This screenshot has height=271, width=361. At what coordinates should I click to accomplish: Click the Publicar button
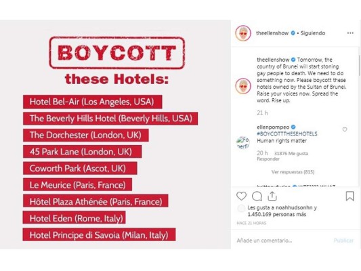(x=343, y=241)
